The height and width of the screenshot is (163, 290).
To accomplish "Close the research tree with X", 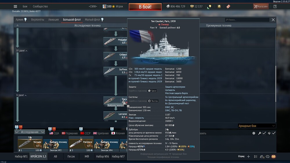I will (x=273, y=20).
